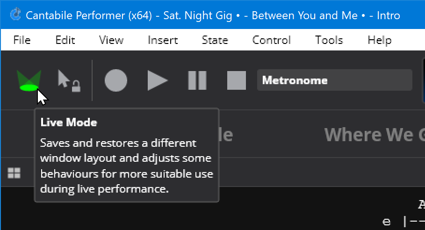Start playback with the Play triangle
Viewport: 425px width, 230px height.
pos(158,80)
